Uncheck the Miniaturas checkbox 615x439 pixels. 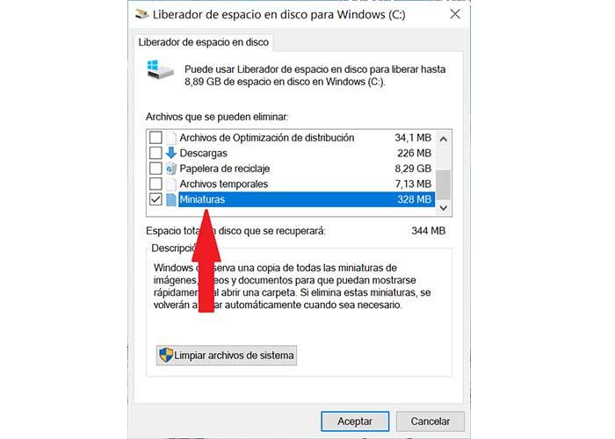pos(156,199)
